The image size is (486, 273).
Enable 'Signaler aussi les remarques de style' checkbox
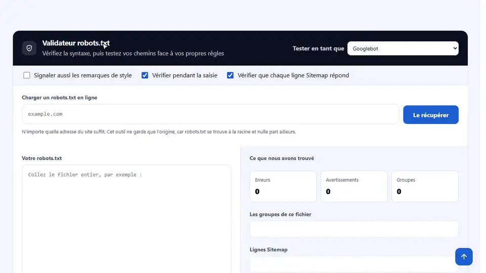(27, 75)
